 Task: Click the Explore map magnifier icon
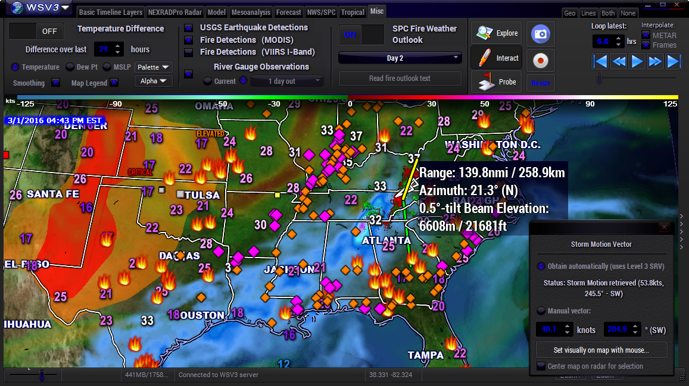coord(485,33)
